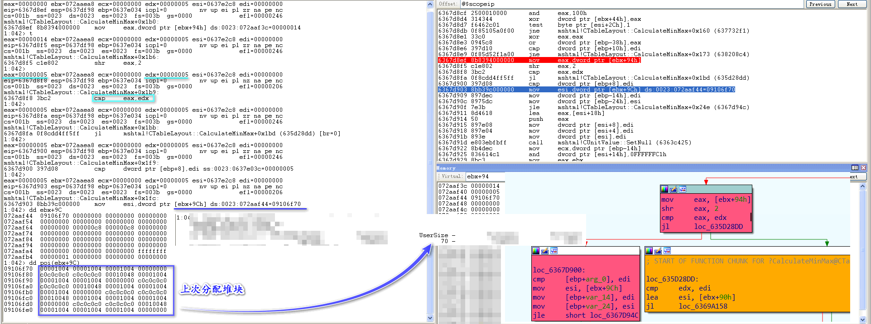The image size is (871, 324).
Task: Click the pencil icon on the orange loc_635D28DD node
Action: 658,251
